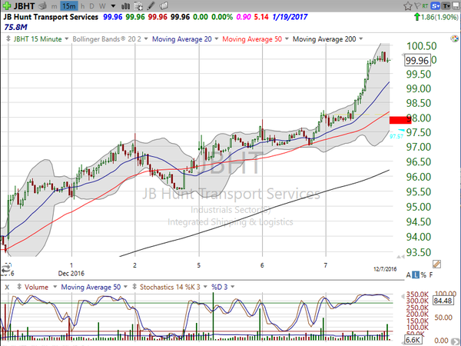The image size is (461, 346).
Task: Open the Stochastics 14 %K 3 dropdown
Action: (205, 287)
